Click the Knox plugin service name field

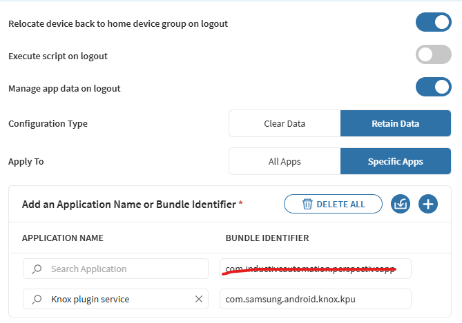tap(117, 299)
